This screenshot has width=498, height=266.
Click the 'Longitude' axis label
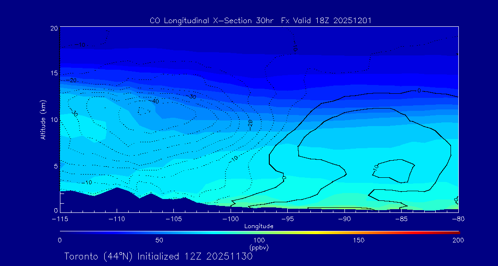click(259, 227)
